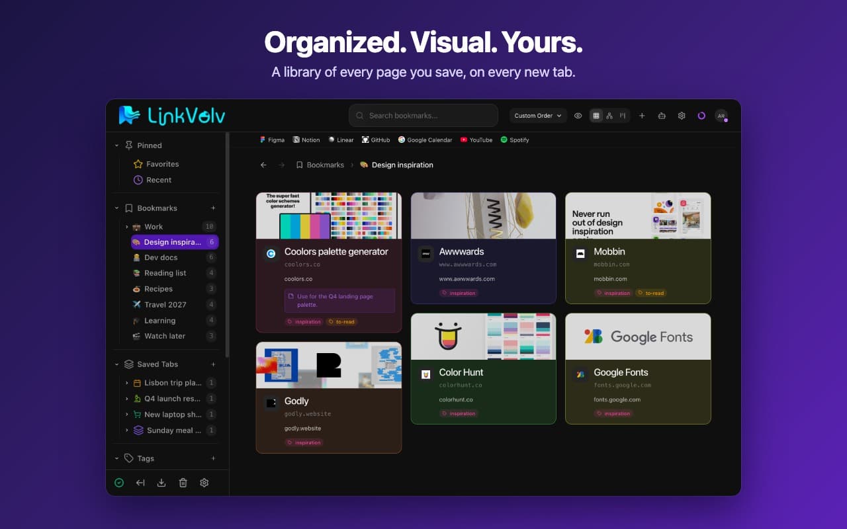Open Recent in sidebar
This screenshot has width=847, height=529.
click(x=159, y=180)
